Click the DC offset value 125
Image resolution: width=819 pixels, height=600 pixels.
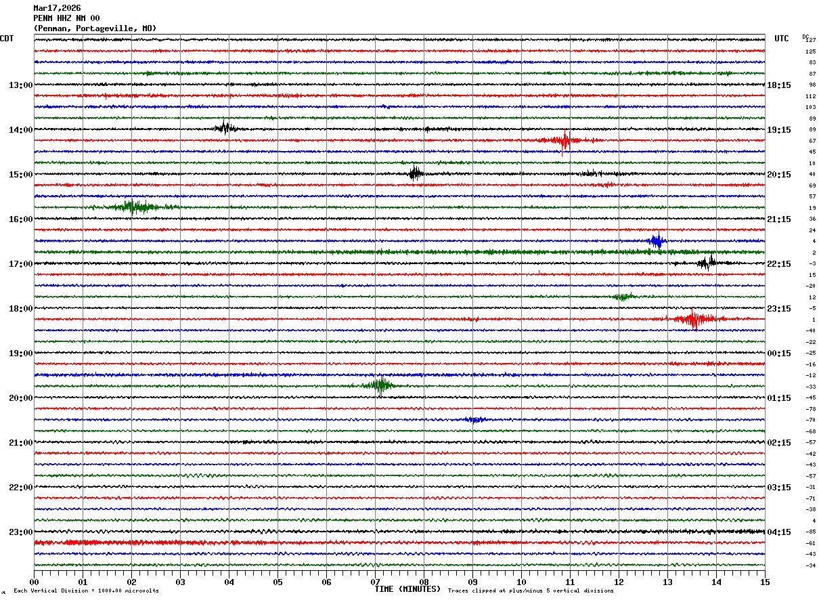point(810,51)
